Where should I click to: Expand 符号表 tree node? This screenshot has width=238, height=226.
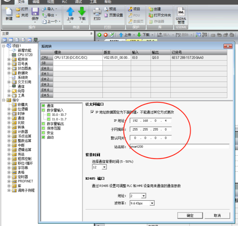pyautogui.click(x=9, y=64)
